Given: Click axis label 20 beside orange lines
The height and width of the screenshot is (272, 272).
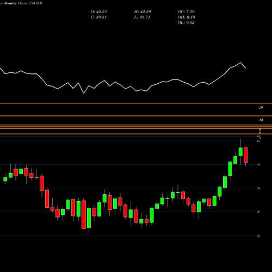Looking at the screenshot, I should (x=261, y=108).
